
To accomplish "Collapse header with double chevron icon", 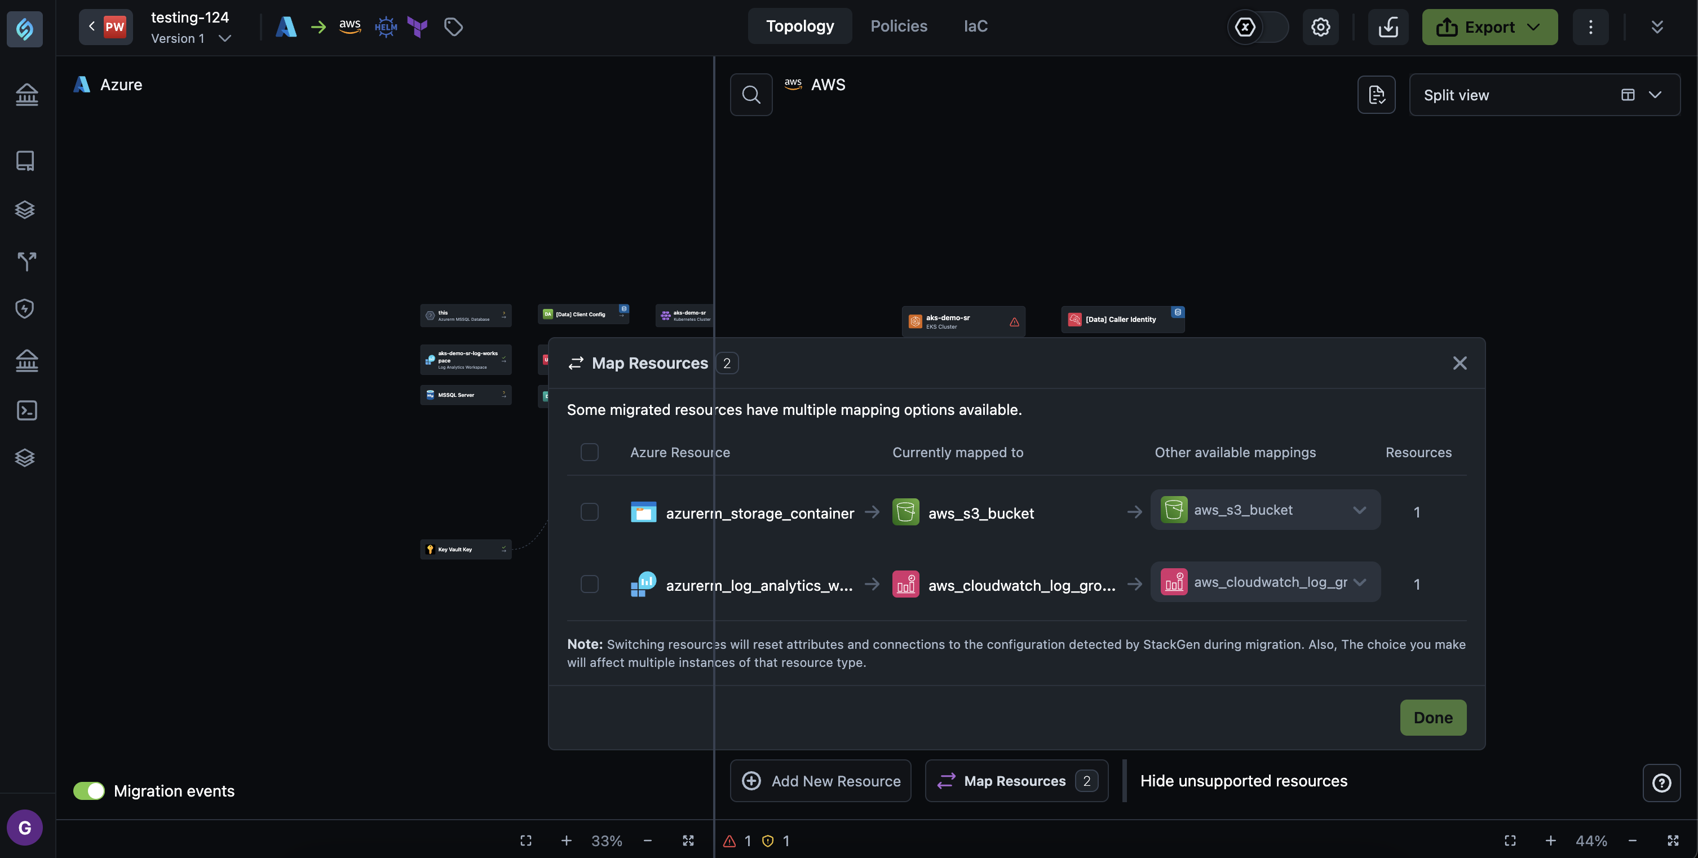I will click(1657, 27).
